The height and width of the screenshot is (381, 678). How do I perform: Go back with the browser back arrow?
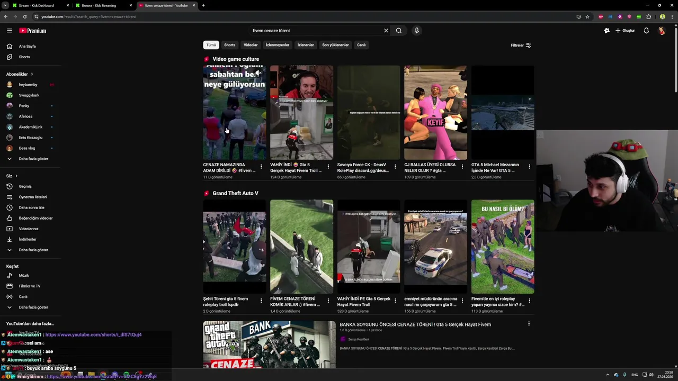click(6, 16)
